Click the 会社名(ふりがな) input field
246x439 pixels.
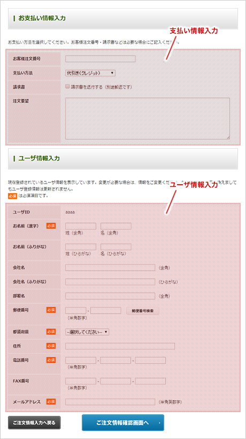110,282
